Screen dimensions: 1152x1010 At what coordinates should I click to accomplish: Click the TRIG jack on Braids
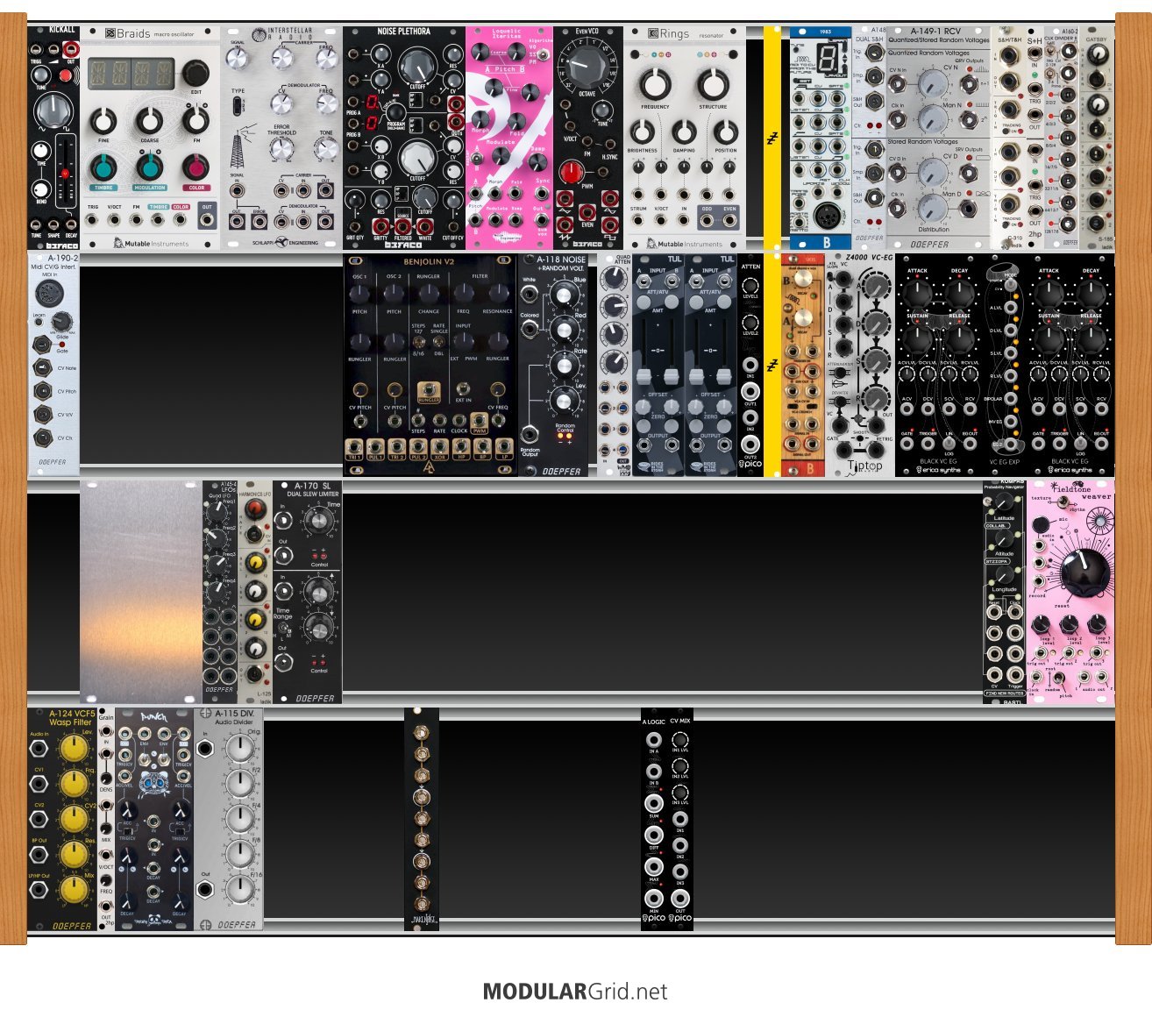93,219
